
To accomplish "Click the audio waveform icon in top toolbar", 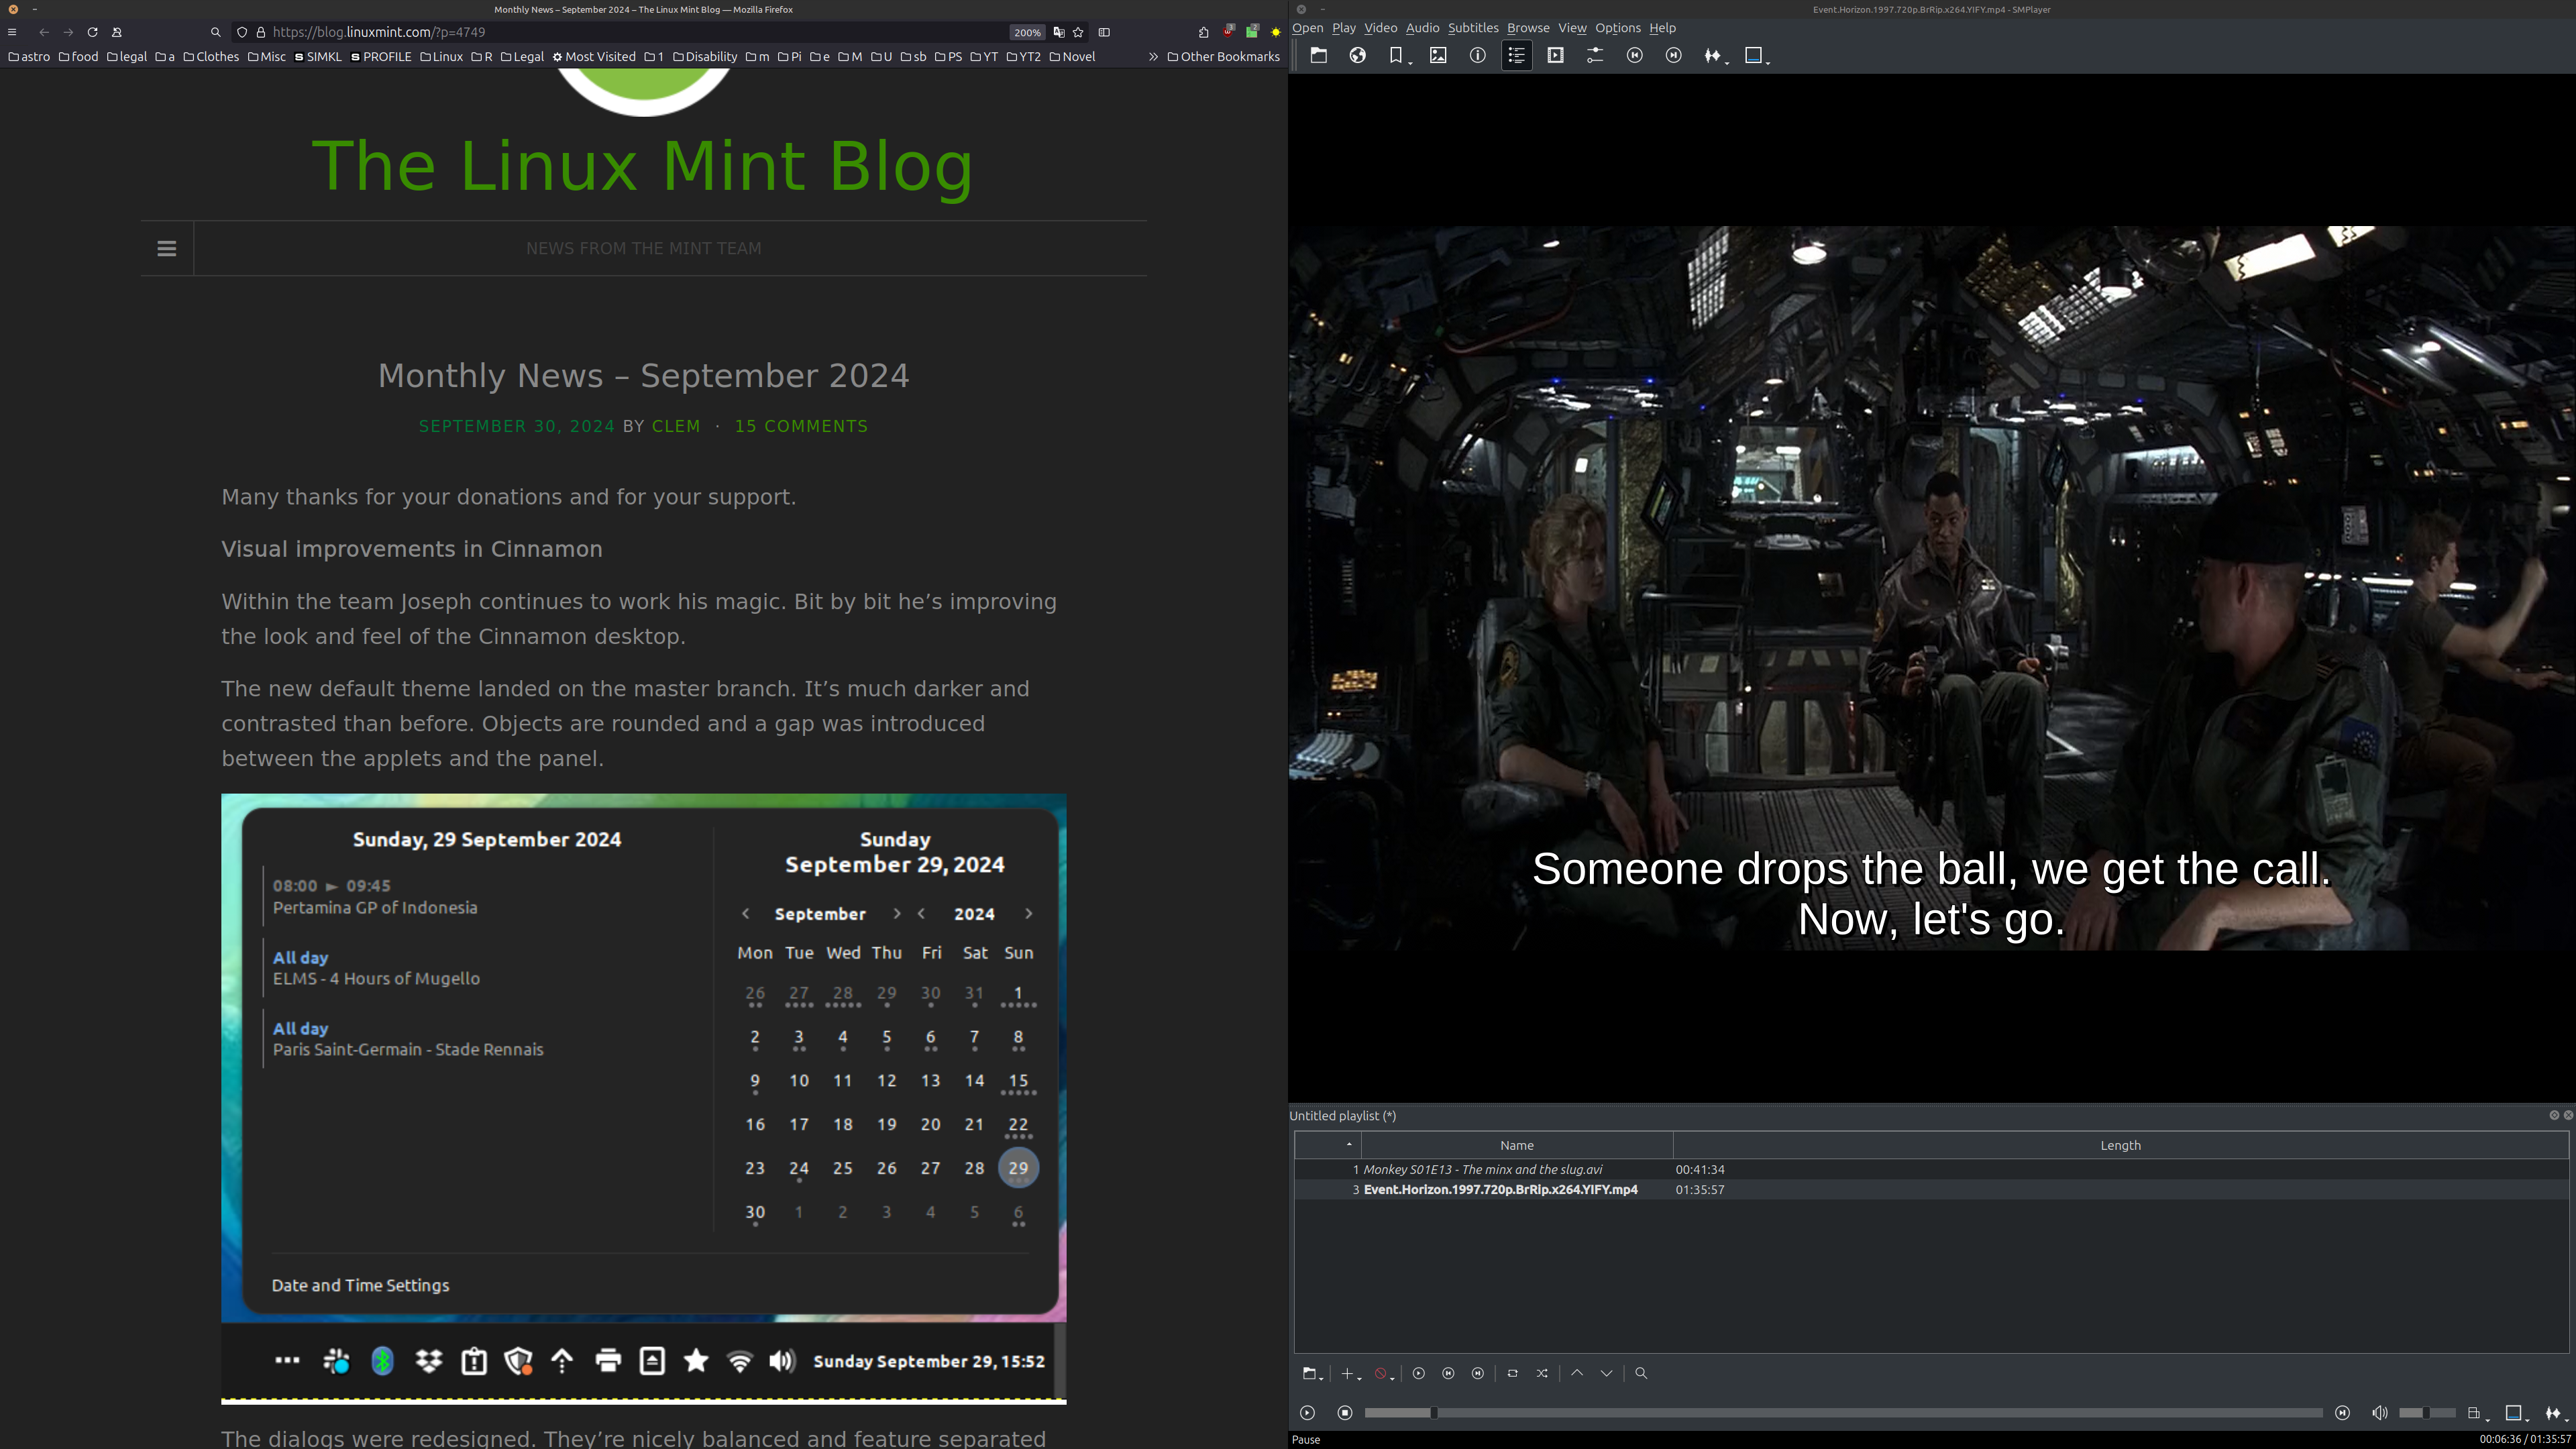I will 1712,56.
